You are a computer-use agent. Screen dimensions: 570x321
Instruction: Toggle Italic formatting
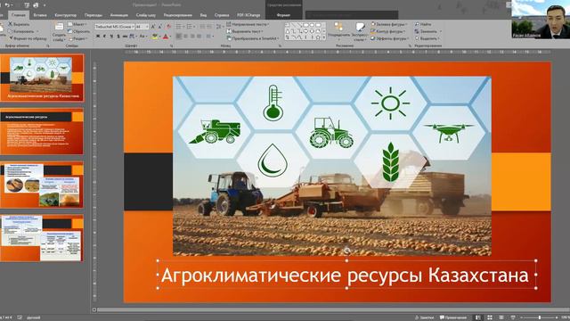click(105, 37)
